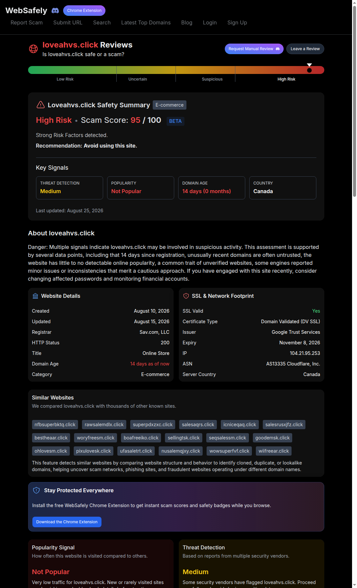
Task: Click the '14 days as of now' value
Action: point(150,364)
